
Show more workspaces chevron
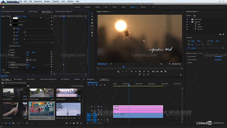(x=153, y=7)
